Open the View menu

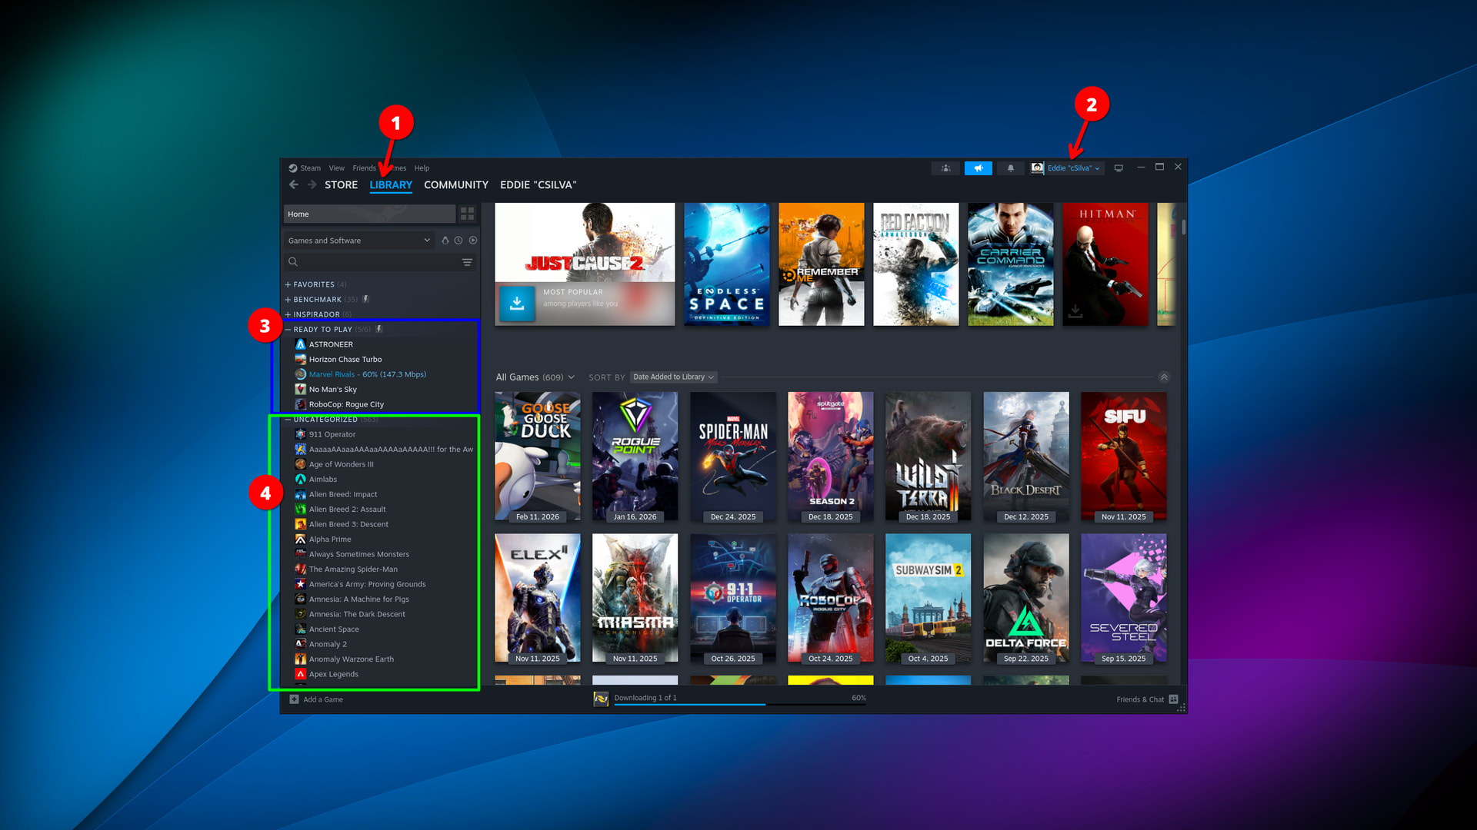click(336, 168)
